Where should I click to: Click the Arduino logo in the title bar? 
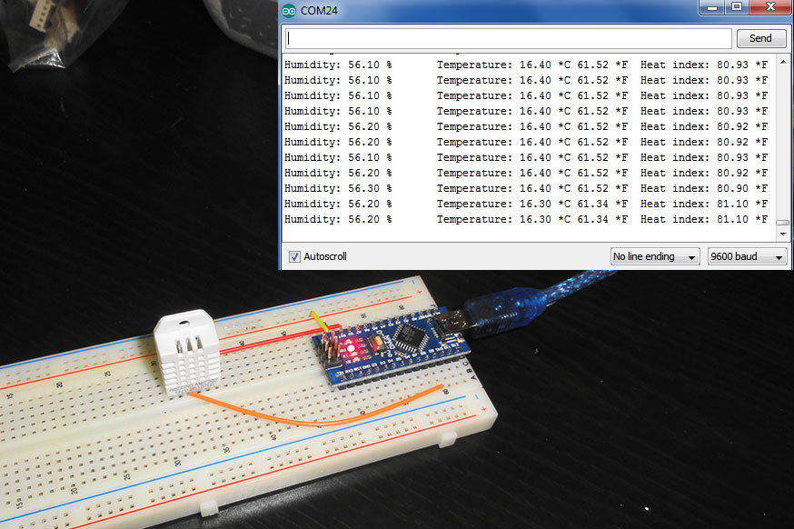[x=290, y=10]
